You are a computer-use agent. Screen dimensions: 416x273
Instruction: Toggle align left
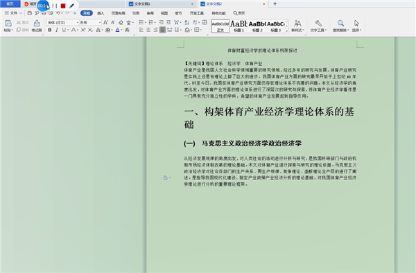pos(141,30)
